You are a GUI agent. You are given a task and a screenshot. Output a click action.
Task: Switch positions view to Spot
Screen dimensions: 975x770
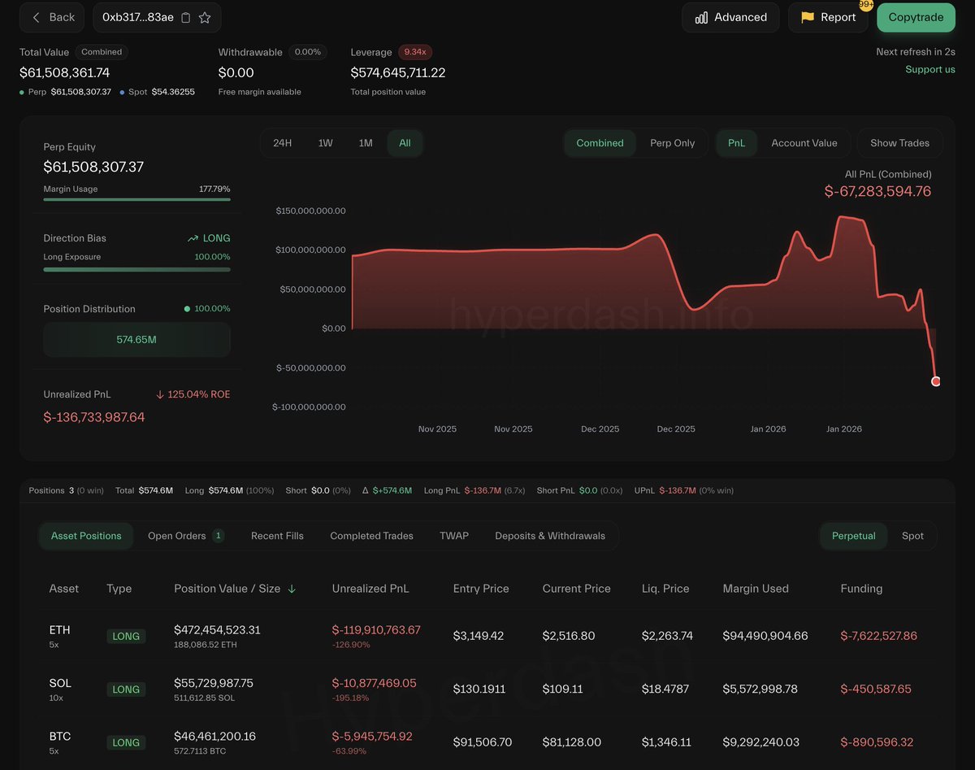tap(912, 536)
